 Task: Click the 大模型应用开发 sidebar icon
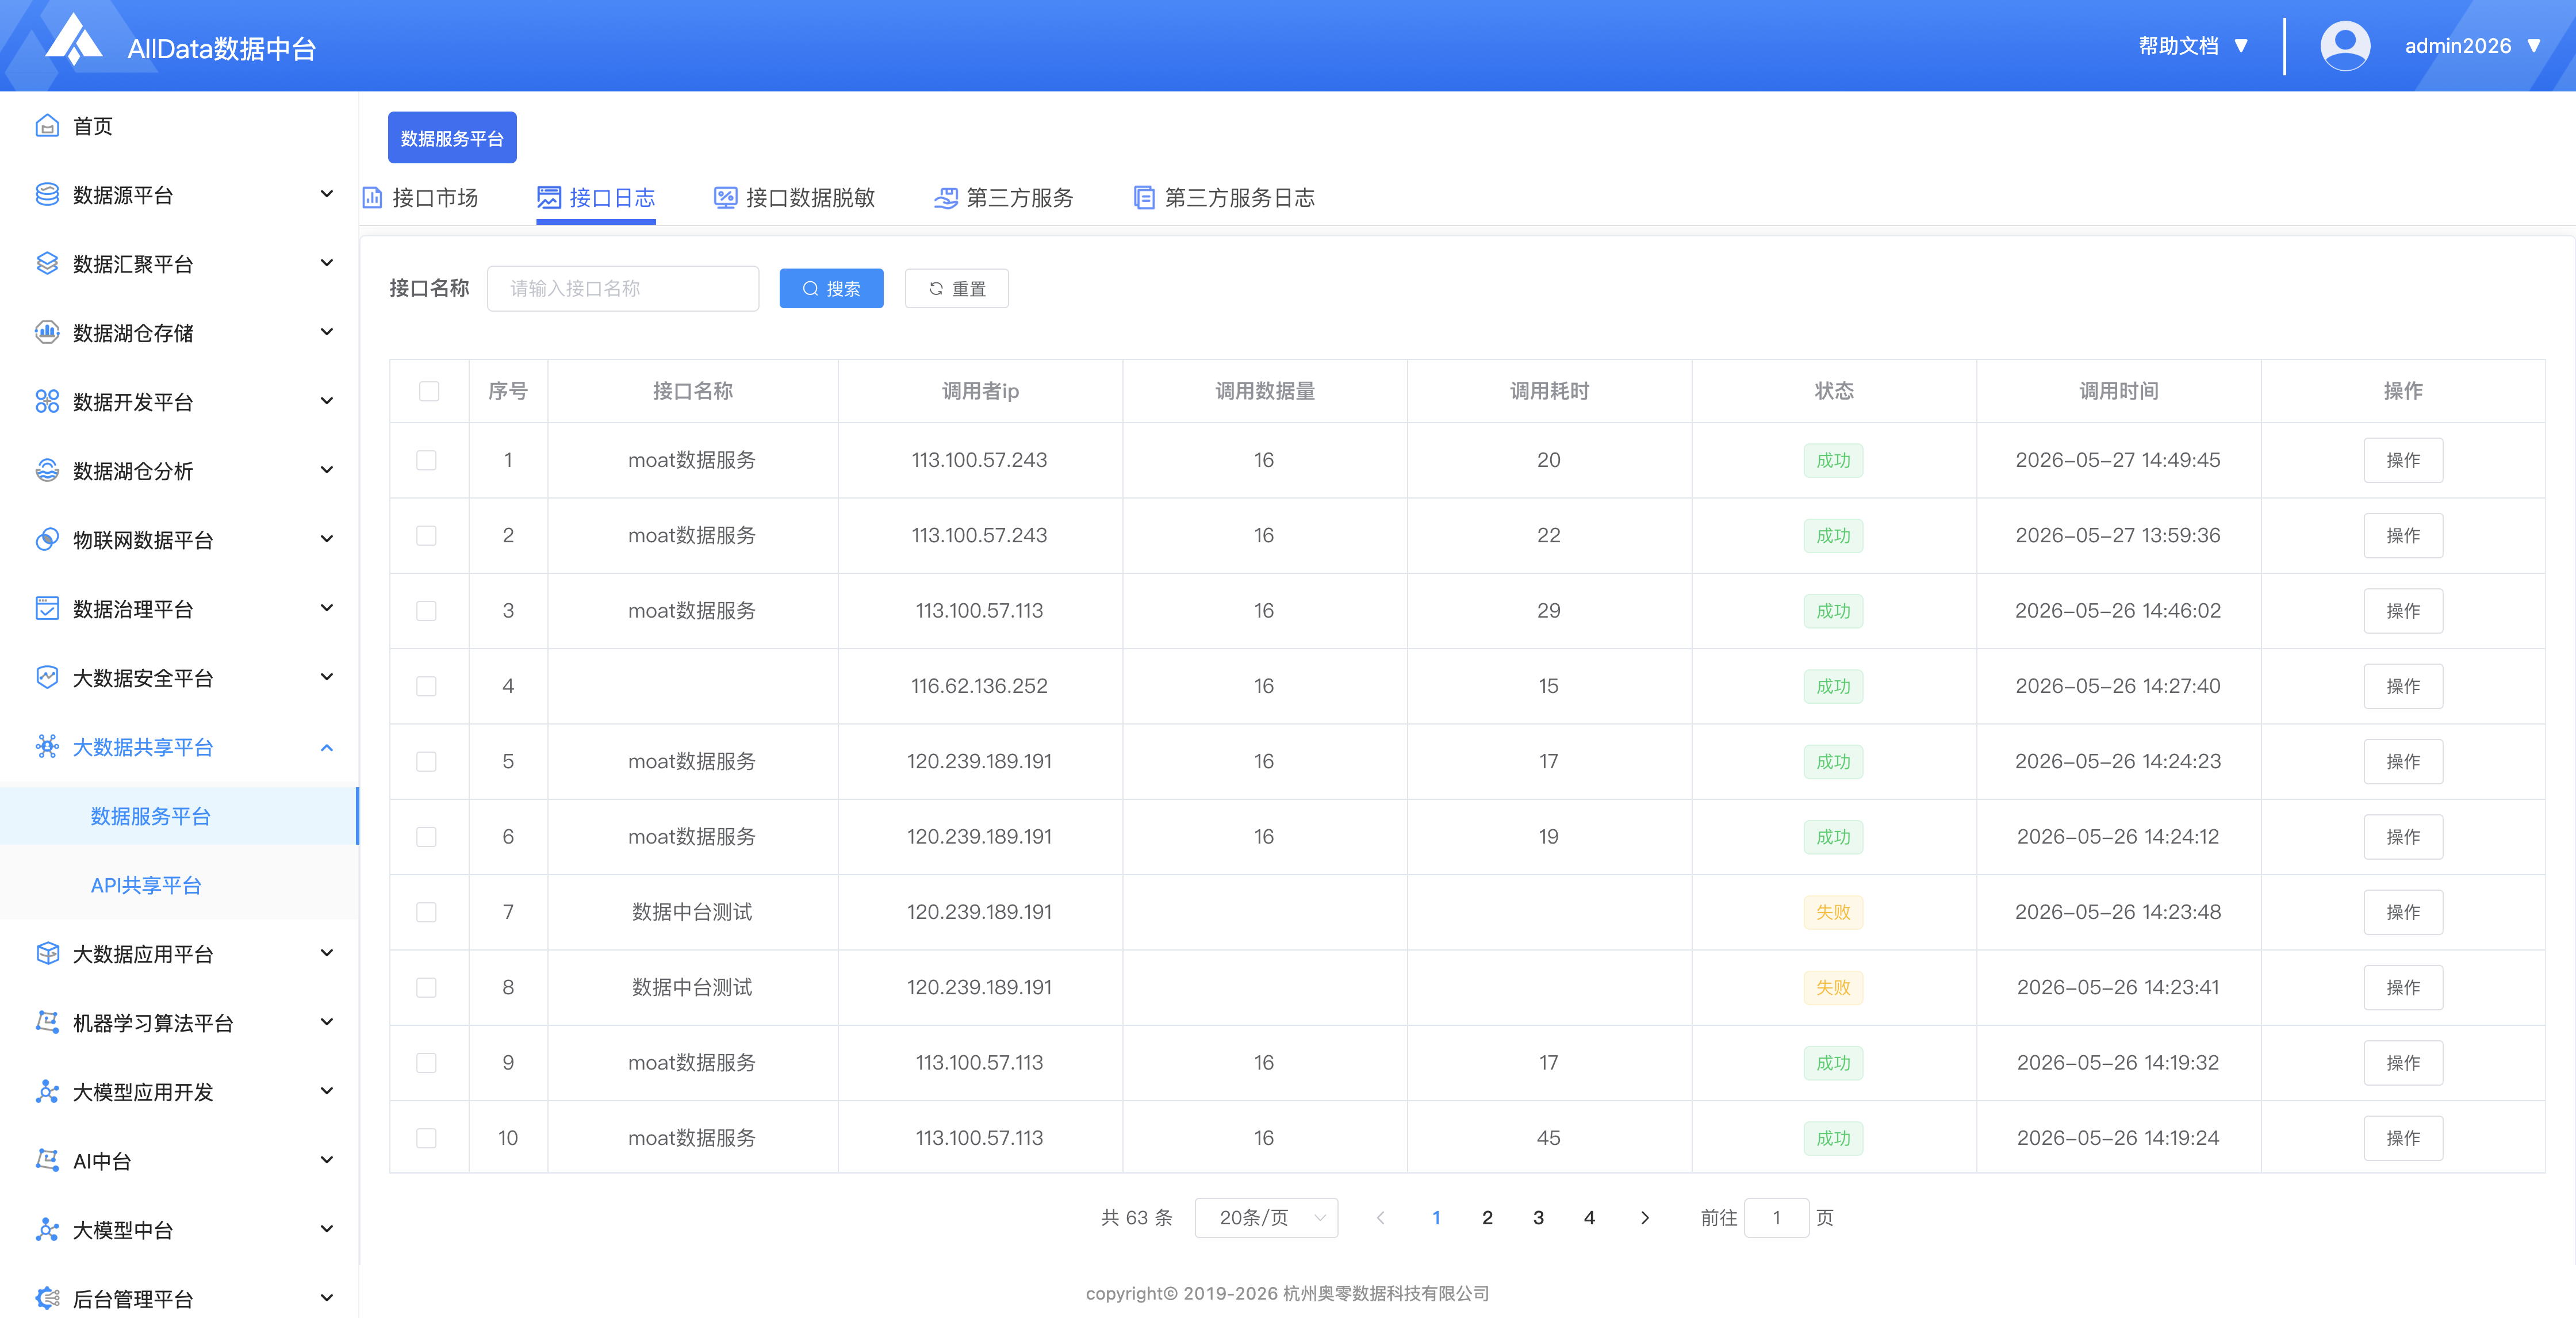47,1092
